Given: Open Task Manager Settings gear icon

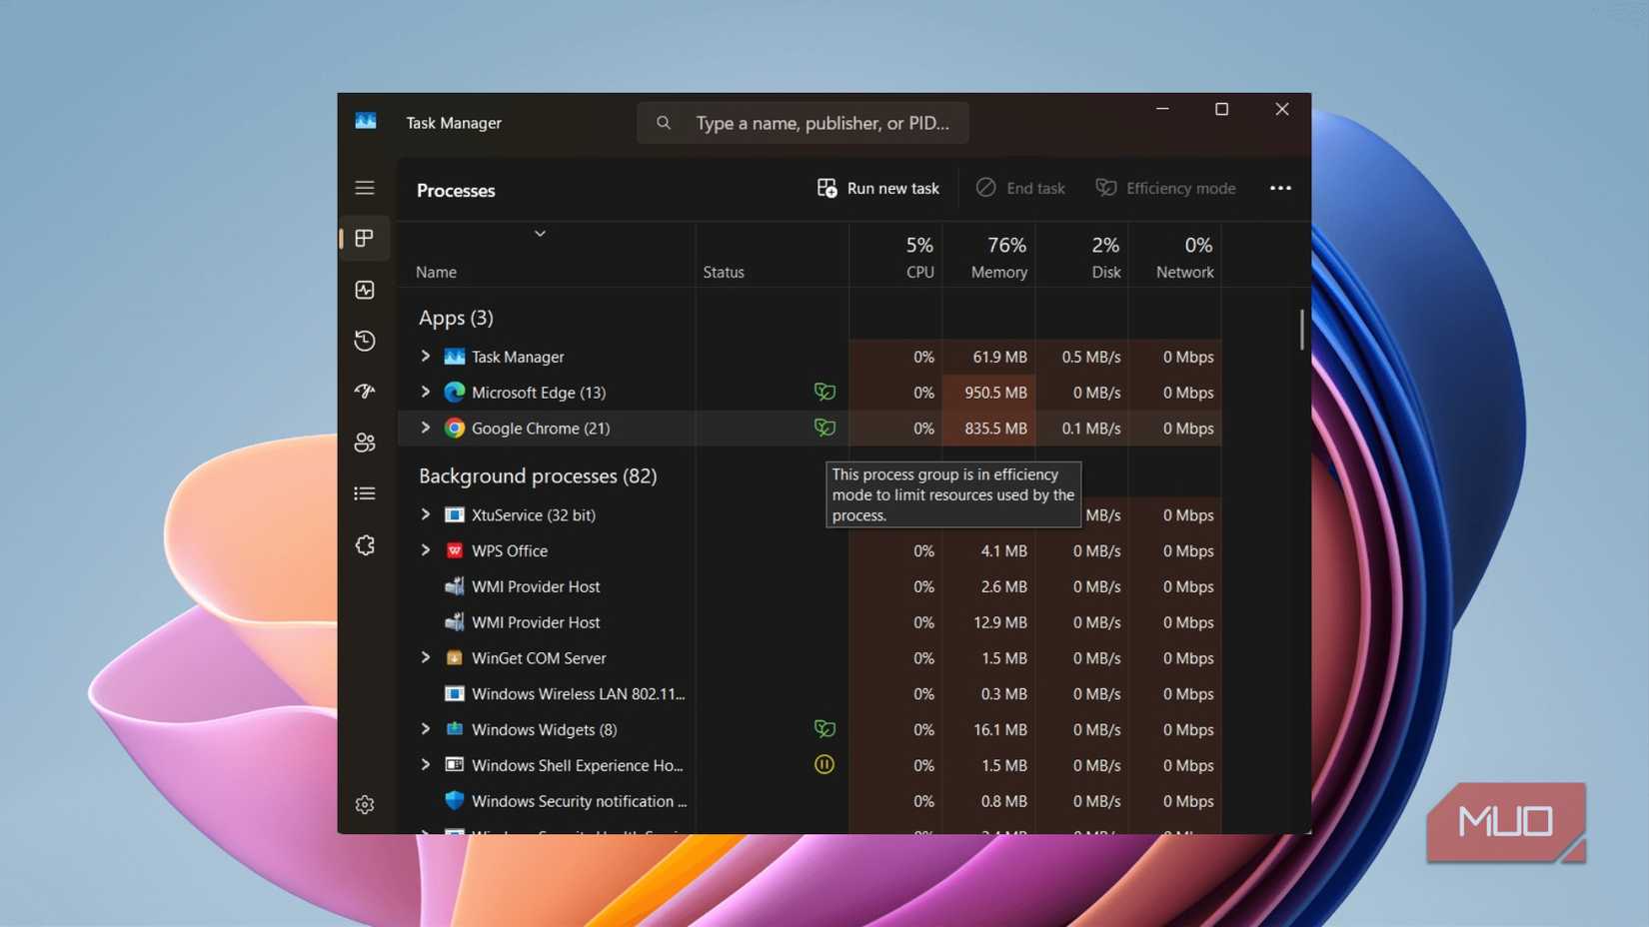Looking at the screenshot, I should click(365, 805).
